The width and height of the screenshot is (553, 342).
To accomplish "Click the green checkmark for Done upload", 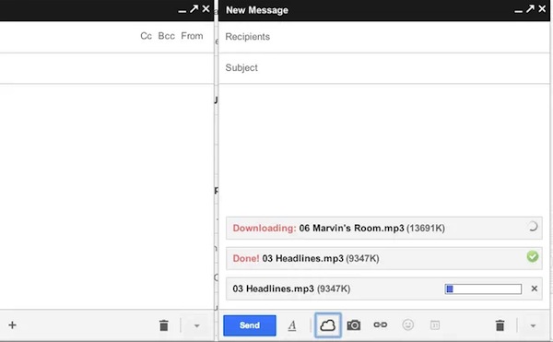I will coord(533,256).
